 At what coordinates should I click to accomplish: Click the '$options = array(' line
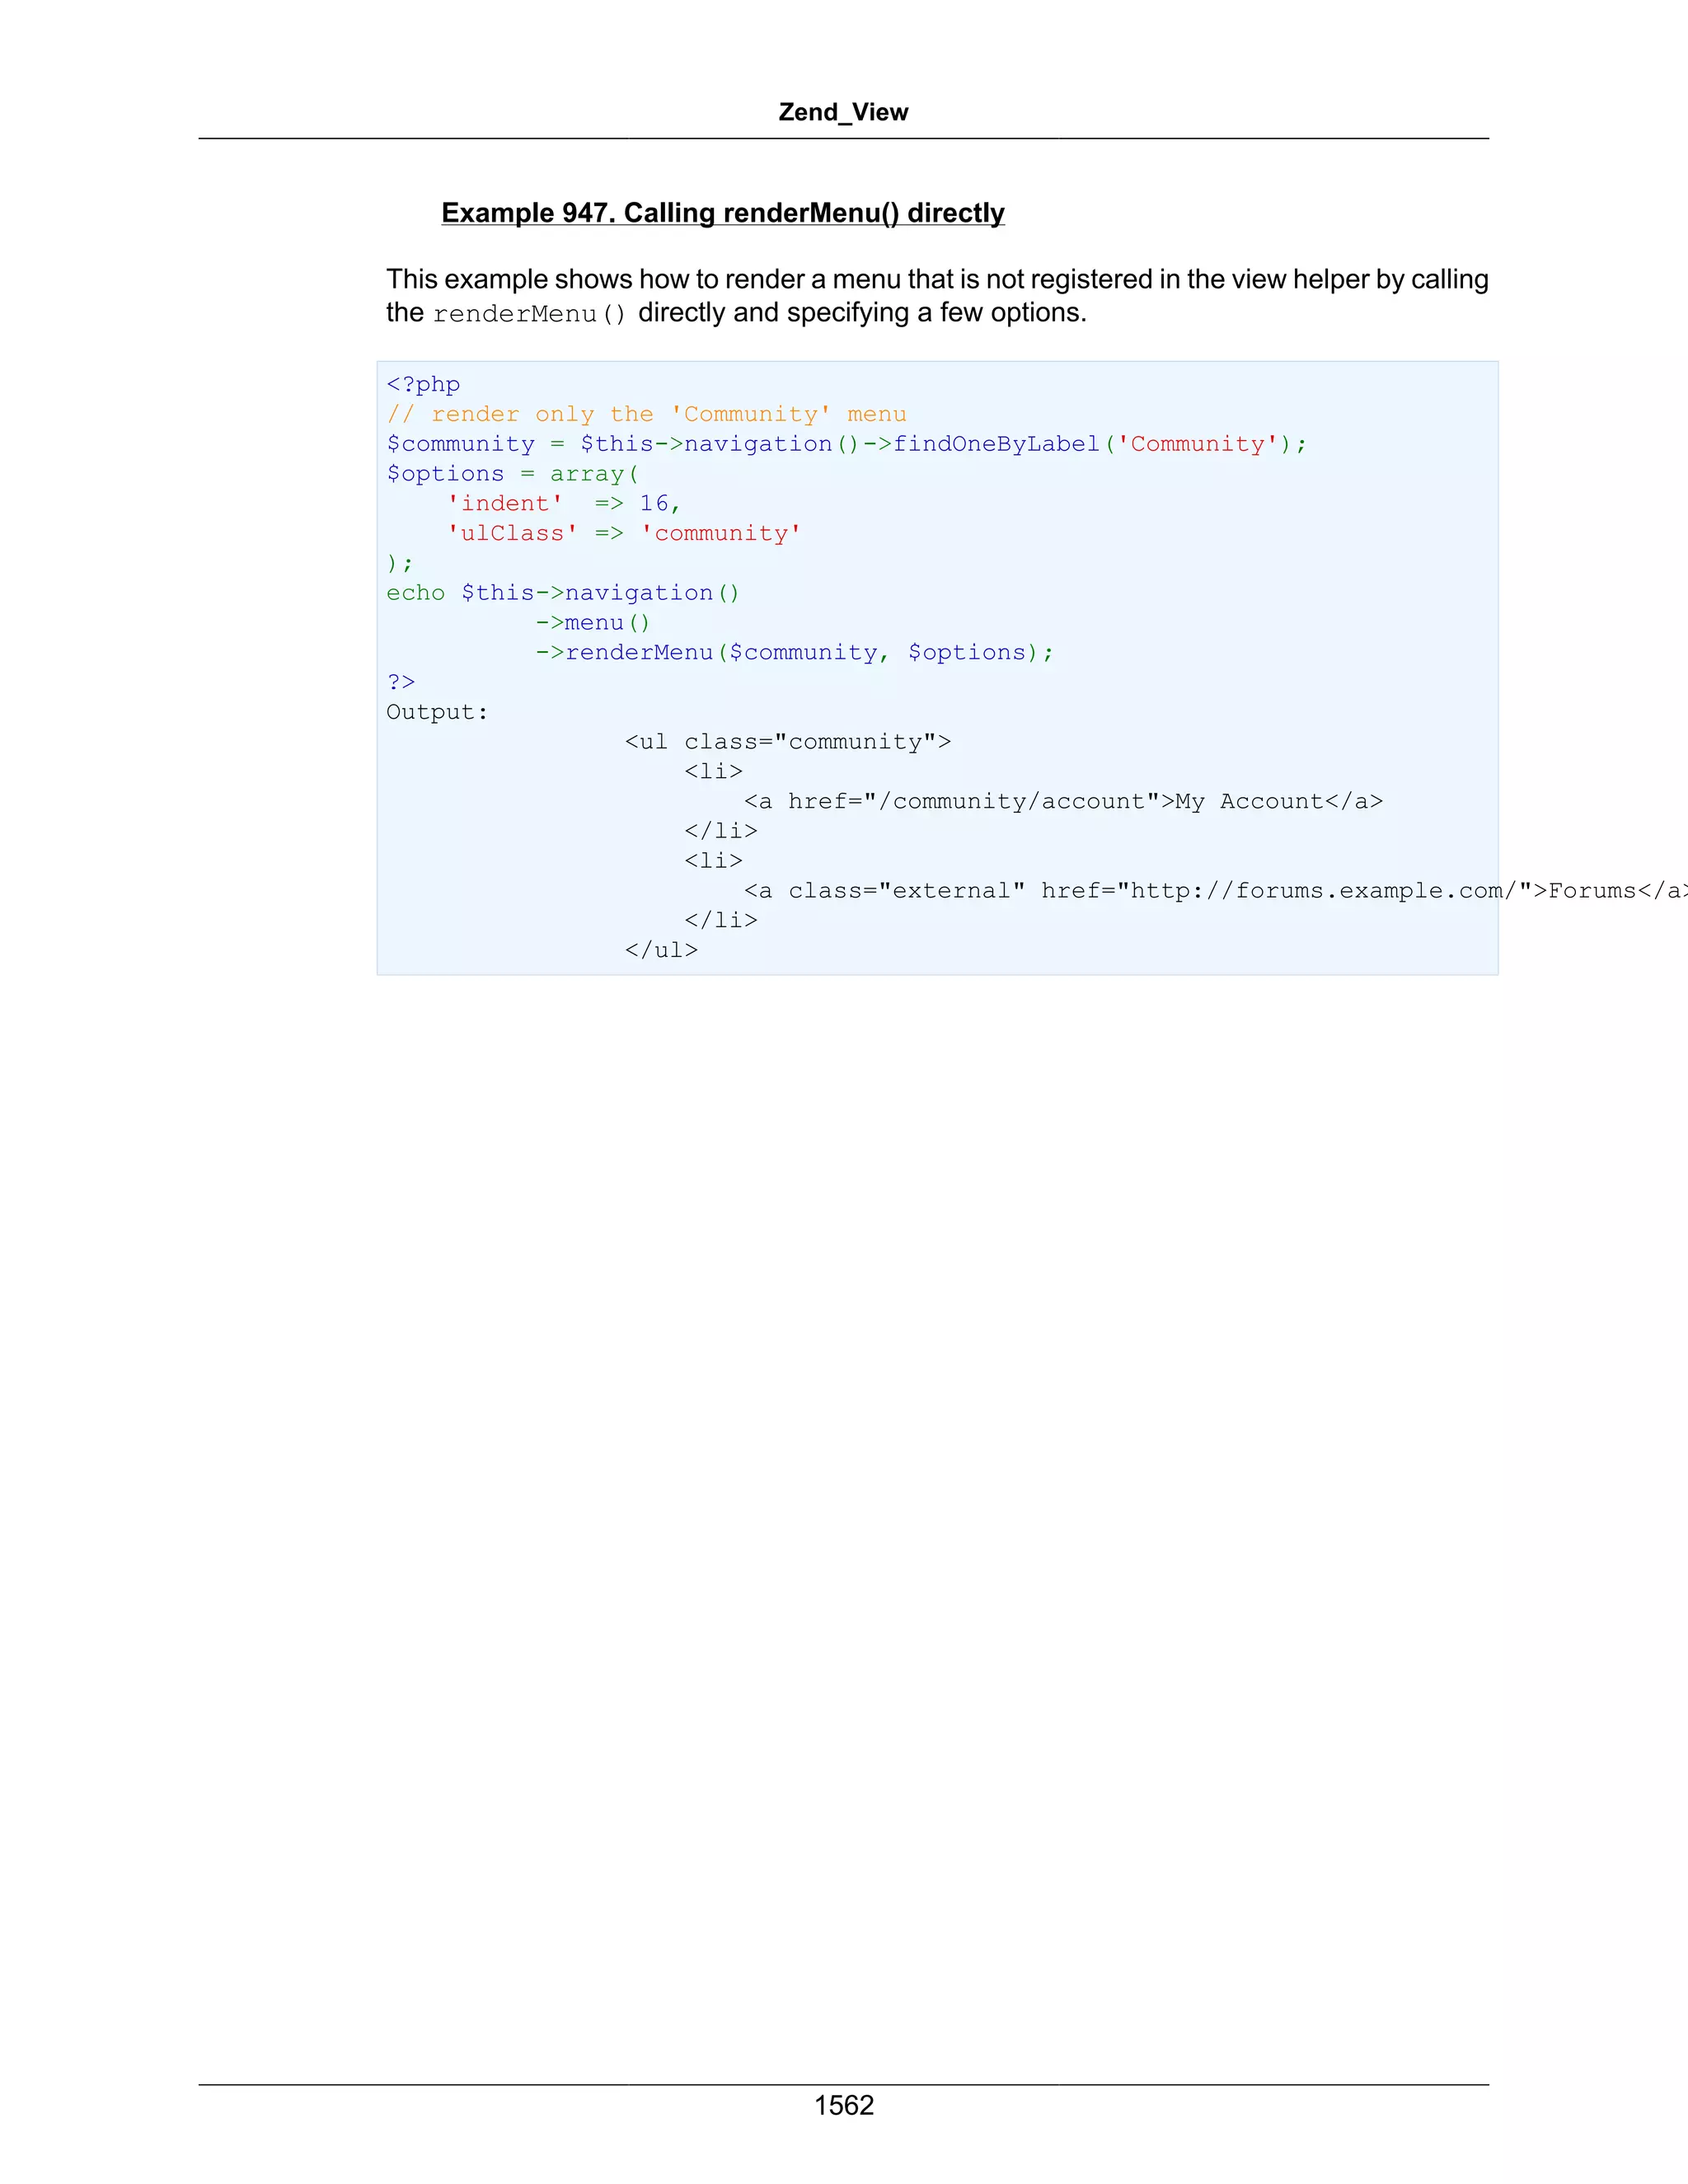pos(512,474)
